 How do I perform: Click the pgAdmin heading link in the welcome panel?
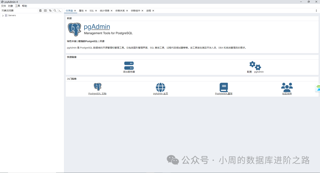(97, 27)
